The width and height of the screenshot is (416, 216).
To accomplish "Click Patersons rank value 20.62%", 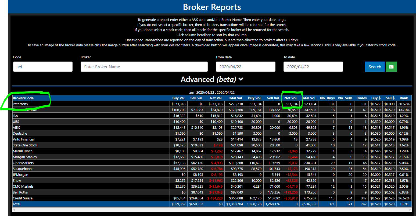I will 404,104.
